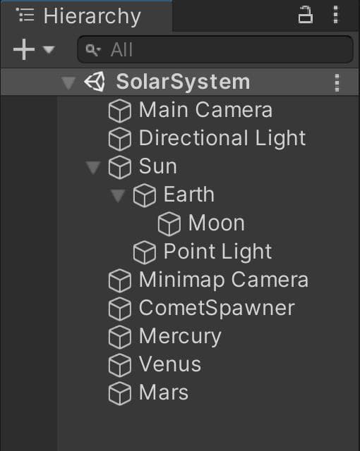
Task: Select the Mars object name
Action: coord(163,393)
